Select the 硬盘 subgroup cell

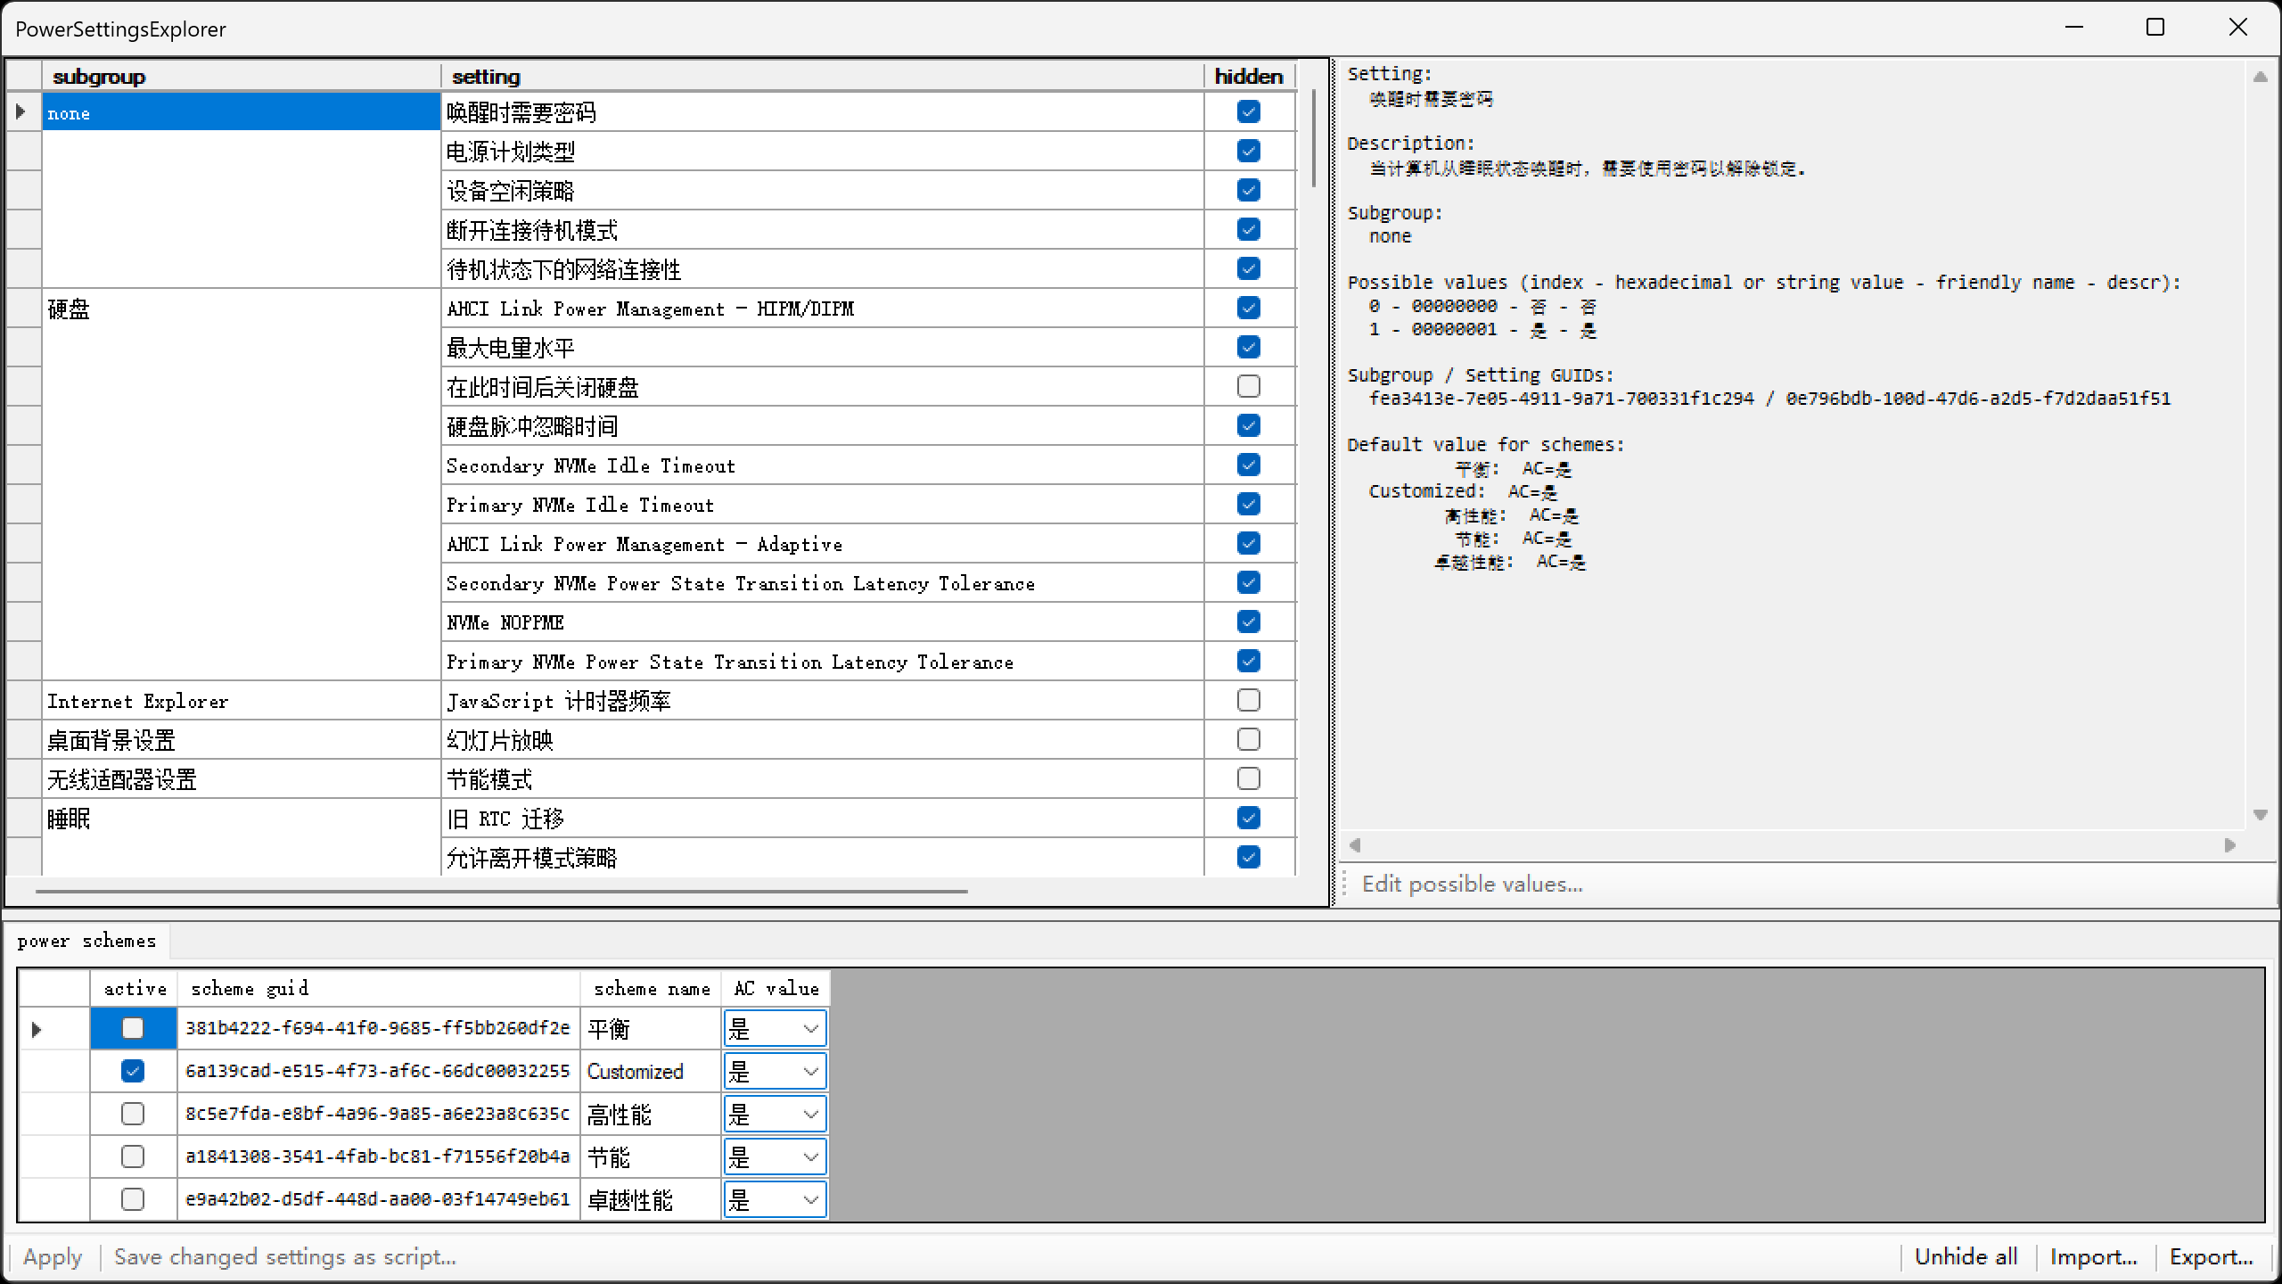(x=242, y=309)
